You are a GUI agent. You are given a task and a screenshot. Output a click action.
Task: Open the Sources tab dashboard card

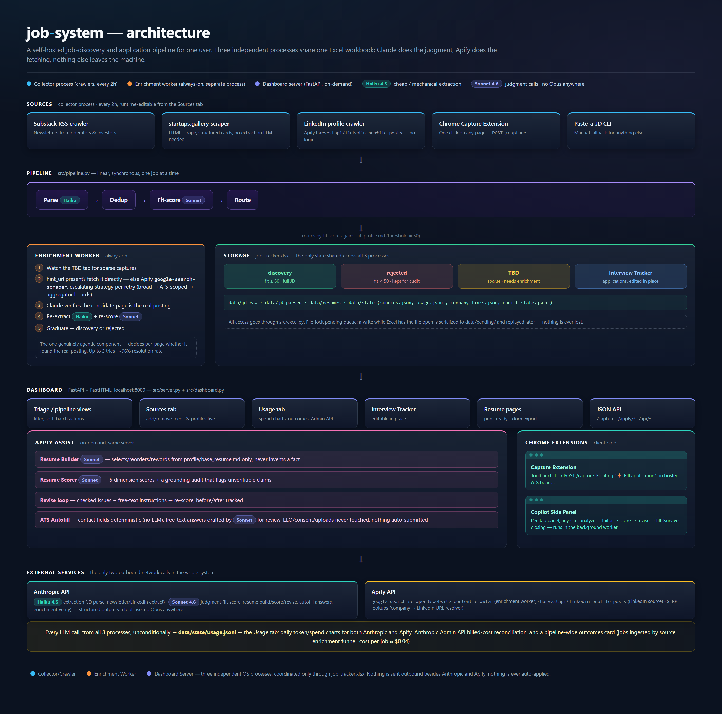pos(192,413)
